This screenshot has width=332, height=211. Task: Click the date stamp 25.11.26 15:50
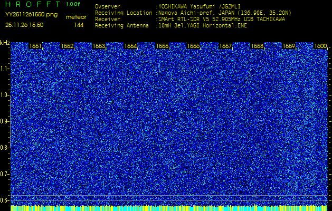click(24, 25)
